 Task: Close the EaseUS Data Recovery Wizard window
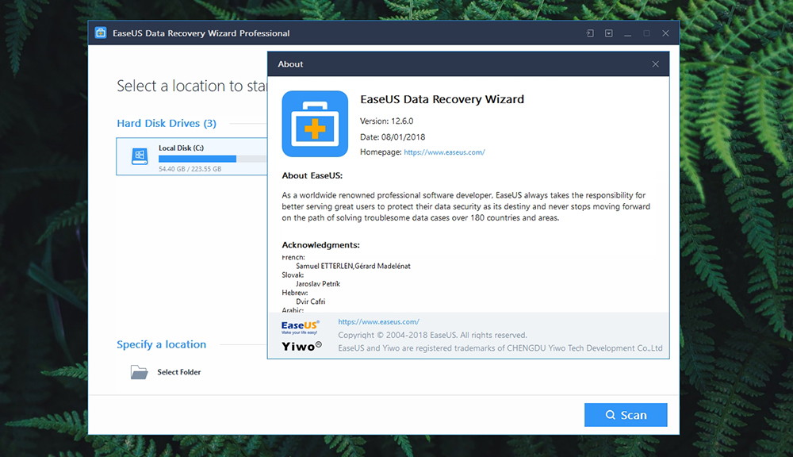(x=665, y=33)
